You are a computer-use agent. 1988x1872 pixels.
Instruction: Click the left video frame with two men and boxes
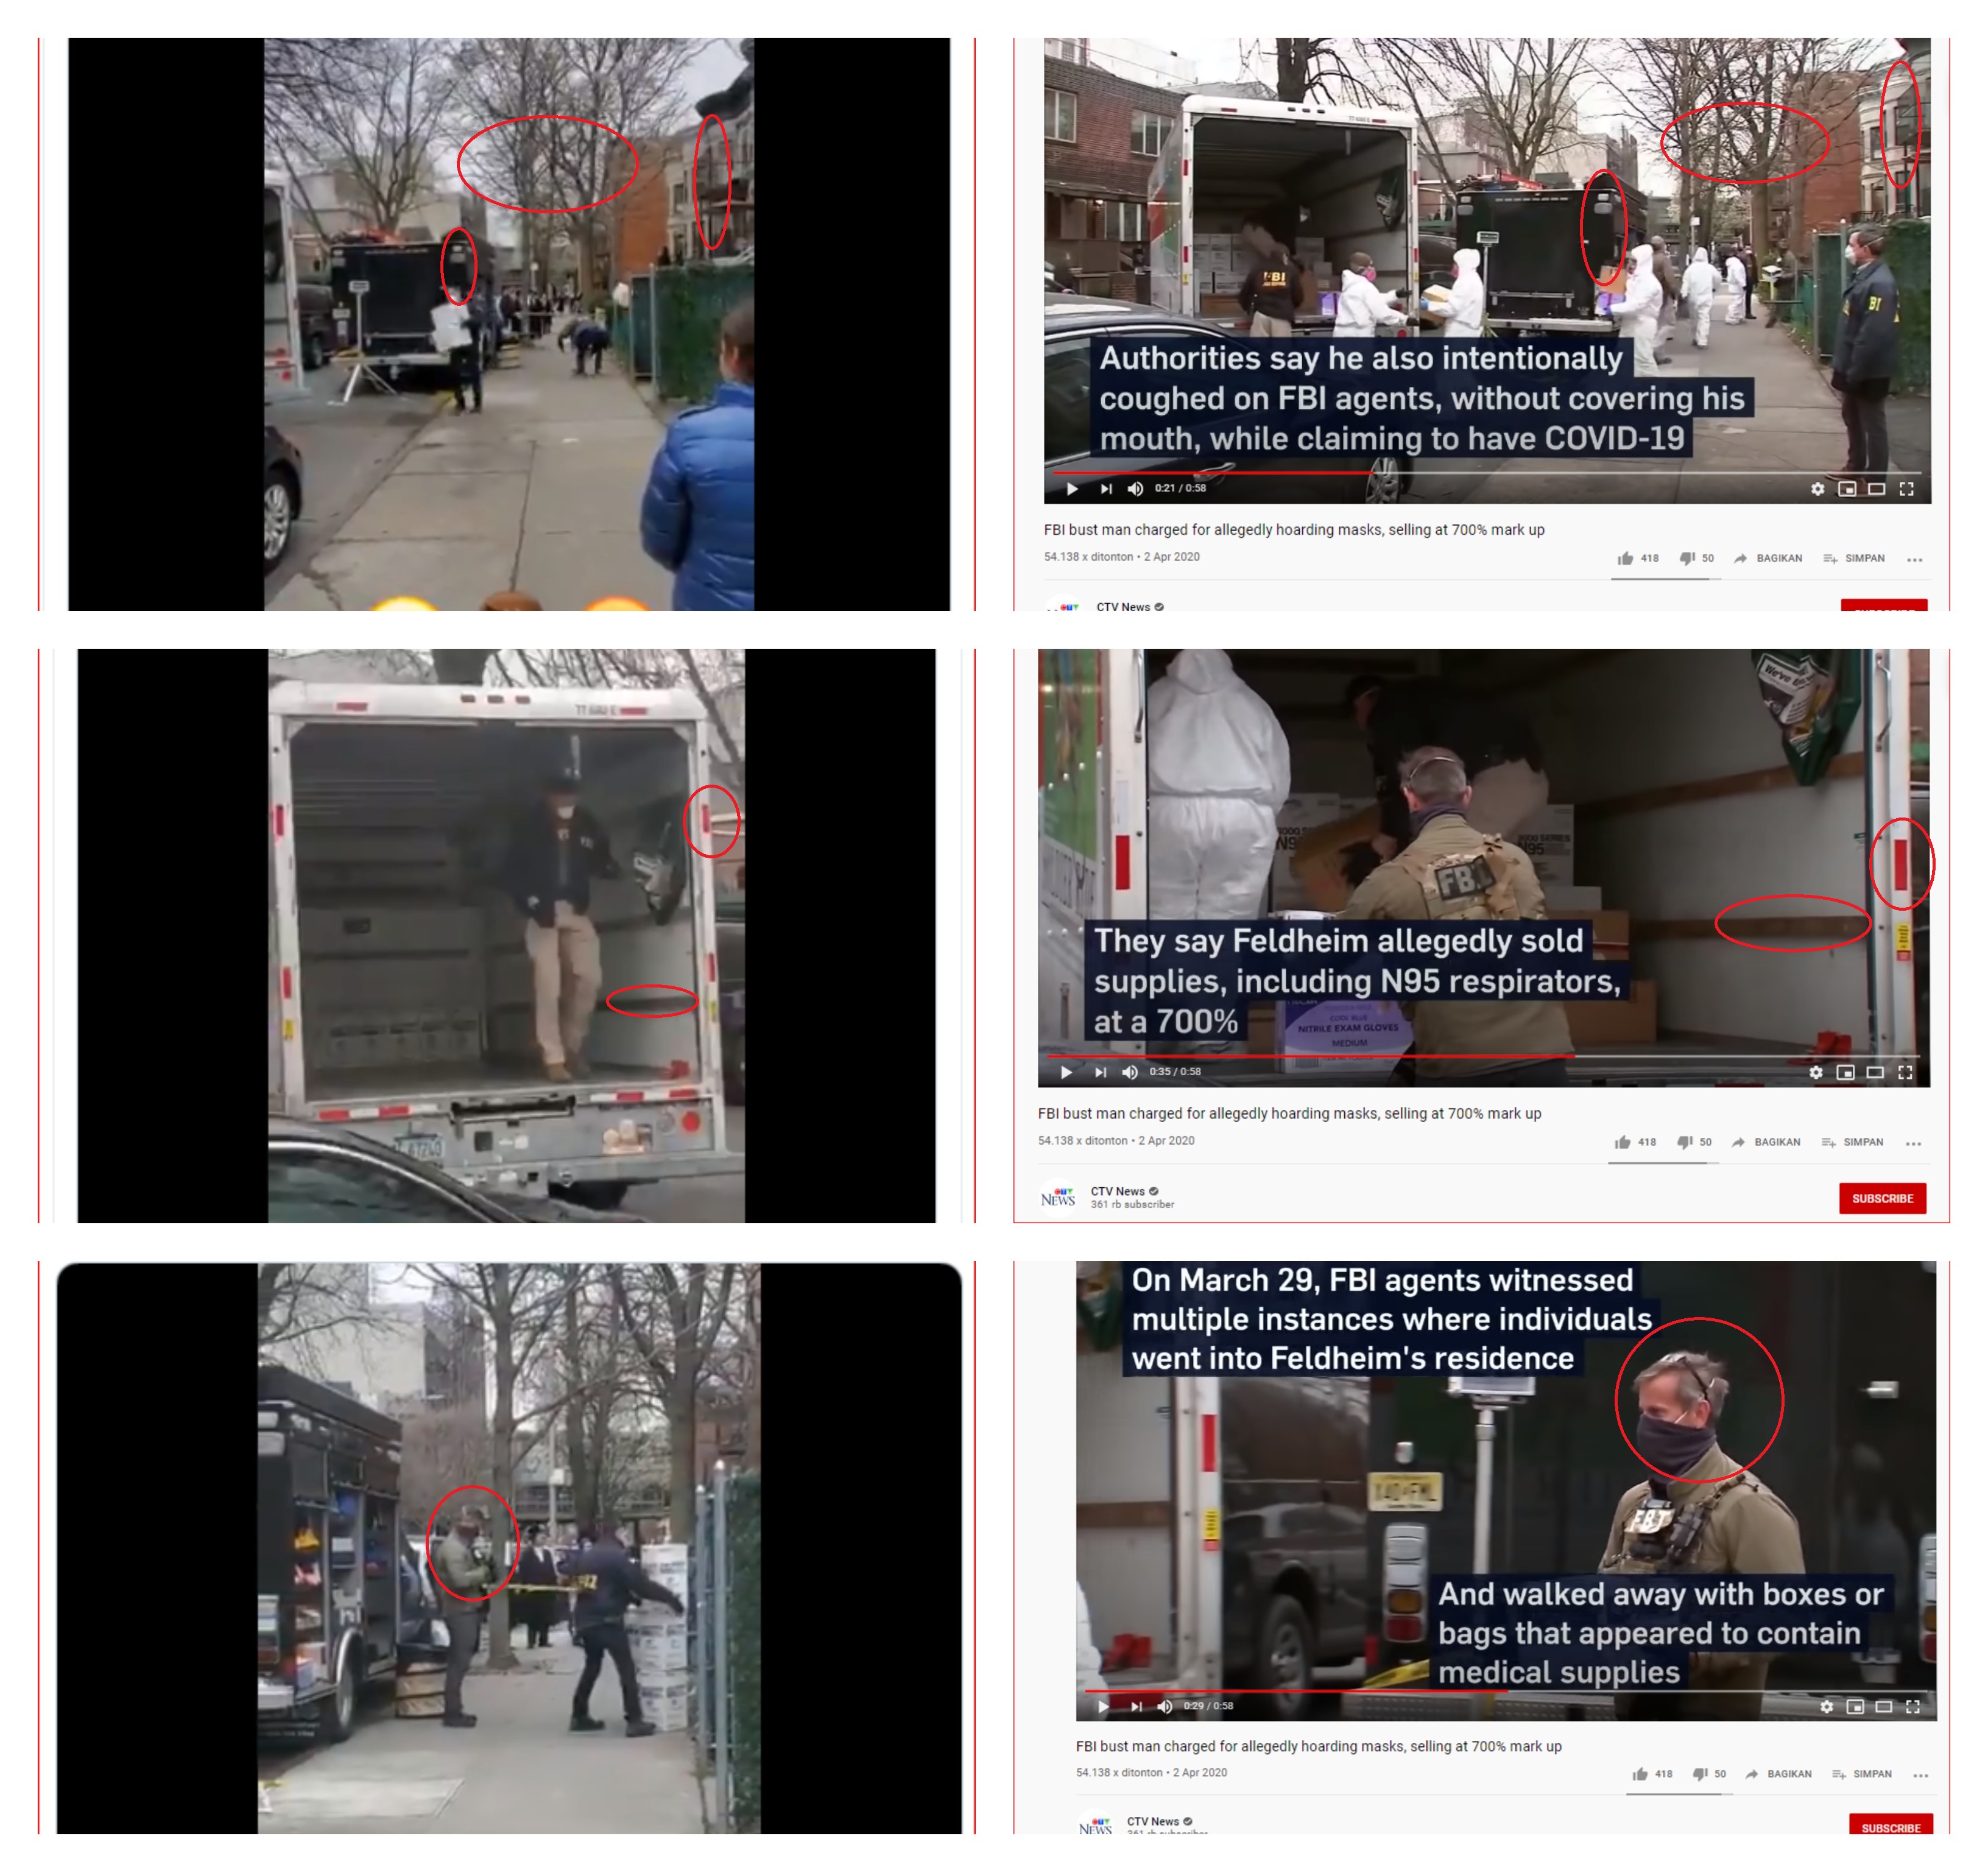tap(509, 1548)
